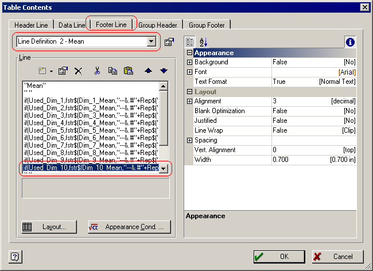Select the highlighted Used_Dim_10 field row
The width and height of the screenshot is (373, 271).
(x=91, y=168)
